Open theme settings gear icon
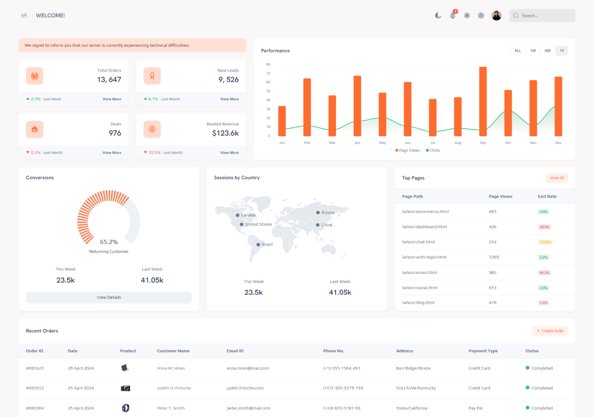 tap(467, 15)
